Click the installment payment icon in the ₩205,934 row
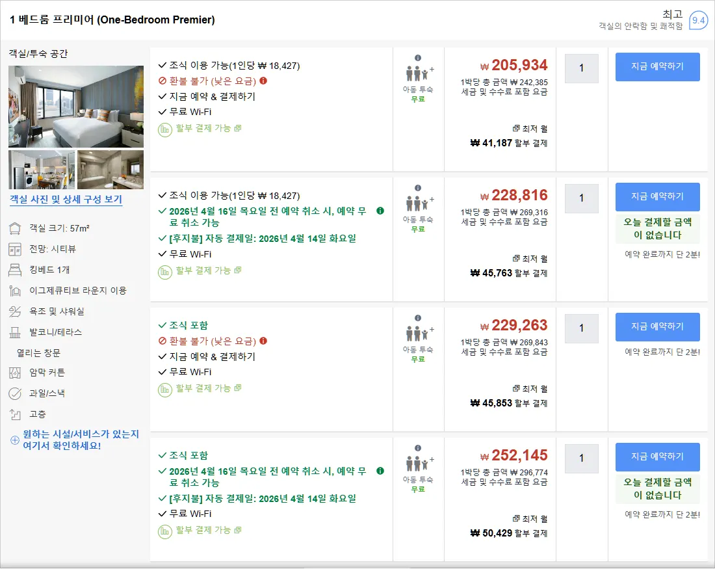The height and width of the screenshot is (569, 715). (164, 129)
